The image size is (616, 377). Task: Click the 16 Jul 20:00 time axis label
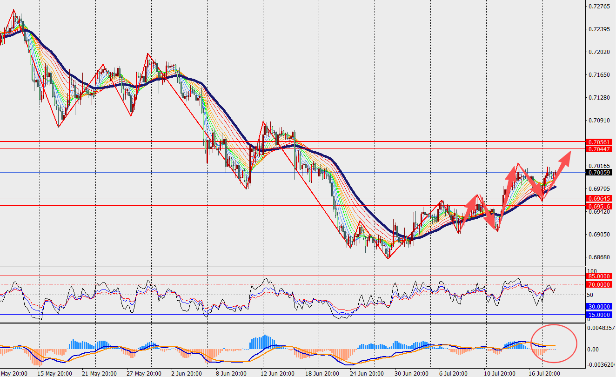[543, 373]
